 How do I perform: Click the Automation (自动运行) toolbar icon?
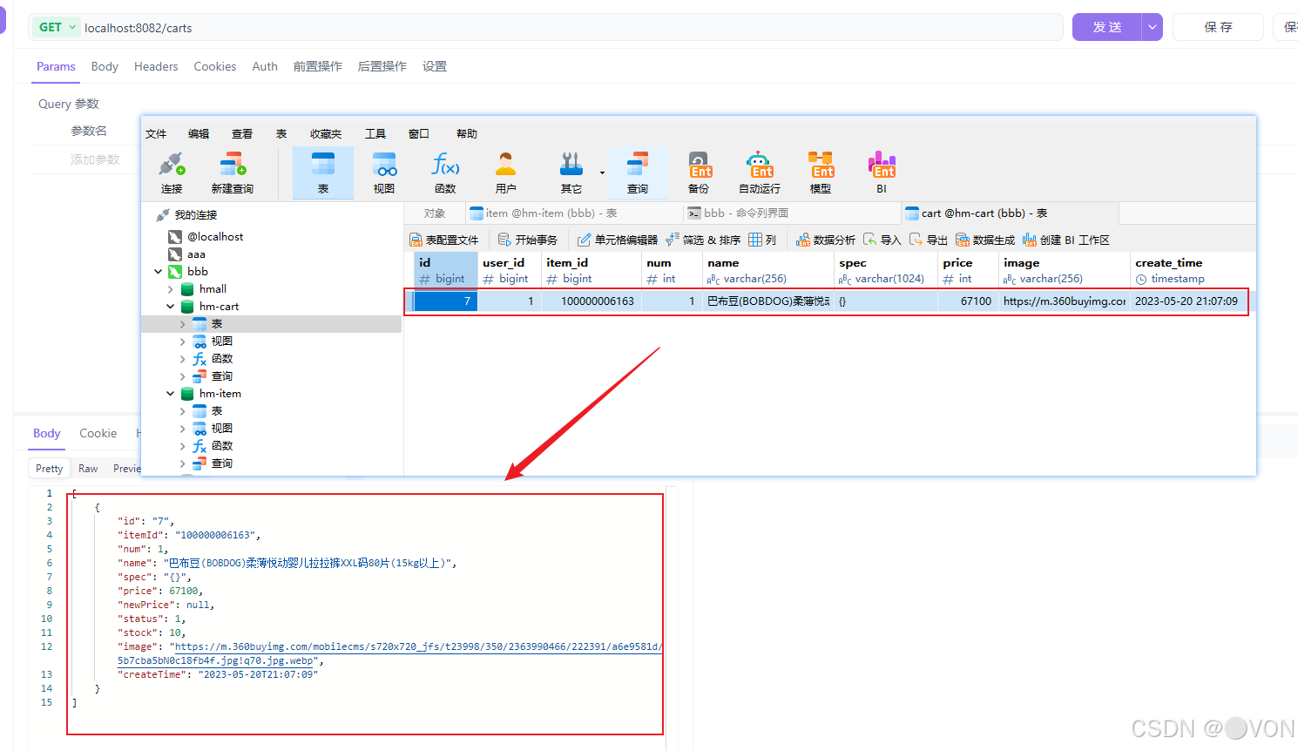[760, 173]
